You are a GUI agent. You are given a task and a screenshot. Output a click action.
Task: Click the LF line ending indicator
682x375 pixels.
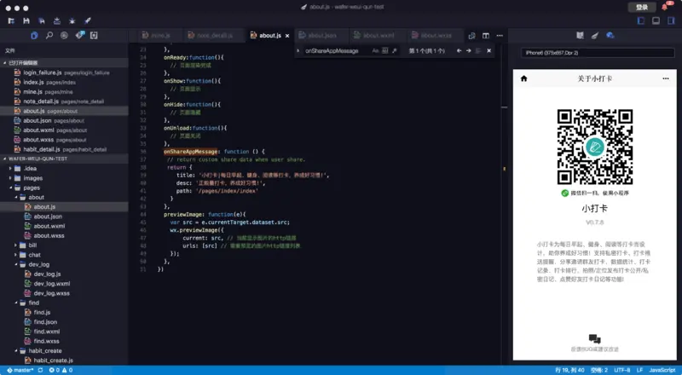pyautogui.click(x=639, y=370)
